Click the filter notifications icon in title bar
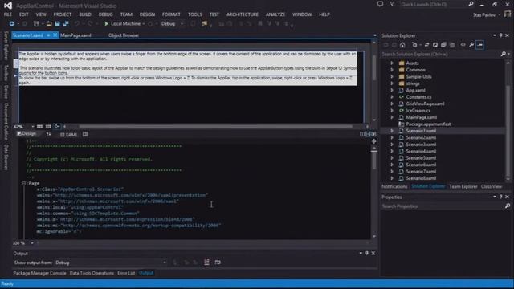Image resolution: width=514 pixels, height=289 pixels. 392,5
